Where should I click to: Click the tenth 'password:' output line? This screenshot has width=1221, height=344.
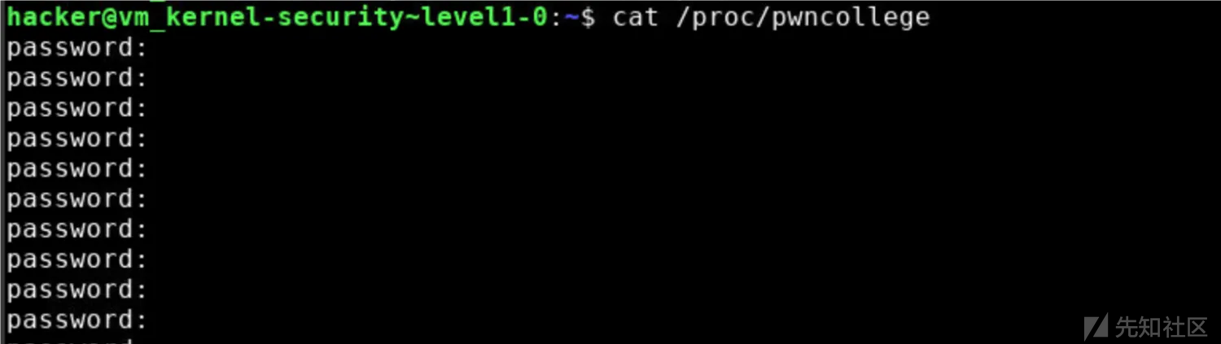[x=77, y=320]
